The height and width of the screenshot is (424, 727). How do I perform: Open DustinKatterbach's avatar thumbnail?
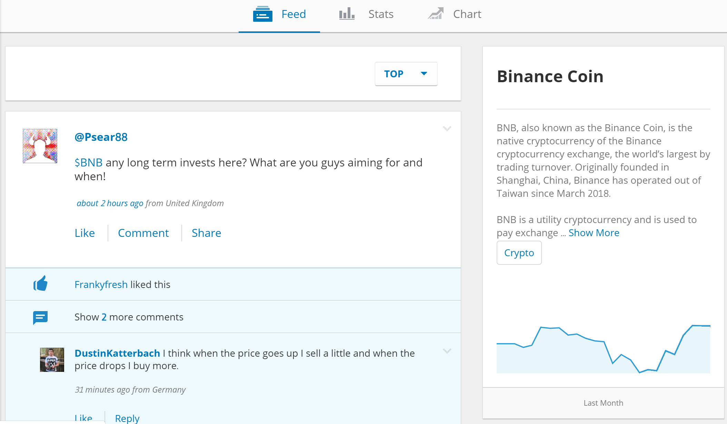coord(52,360)
